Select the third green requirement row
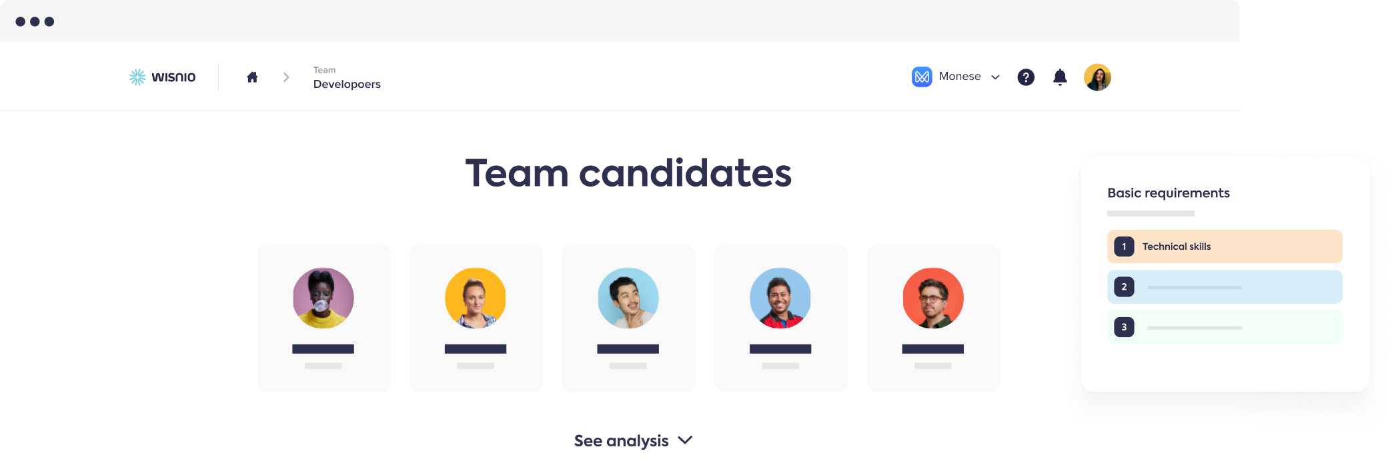Image resolution: width=1390 pixels, height=469 pixels. coord(1225,327)
